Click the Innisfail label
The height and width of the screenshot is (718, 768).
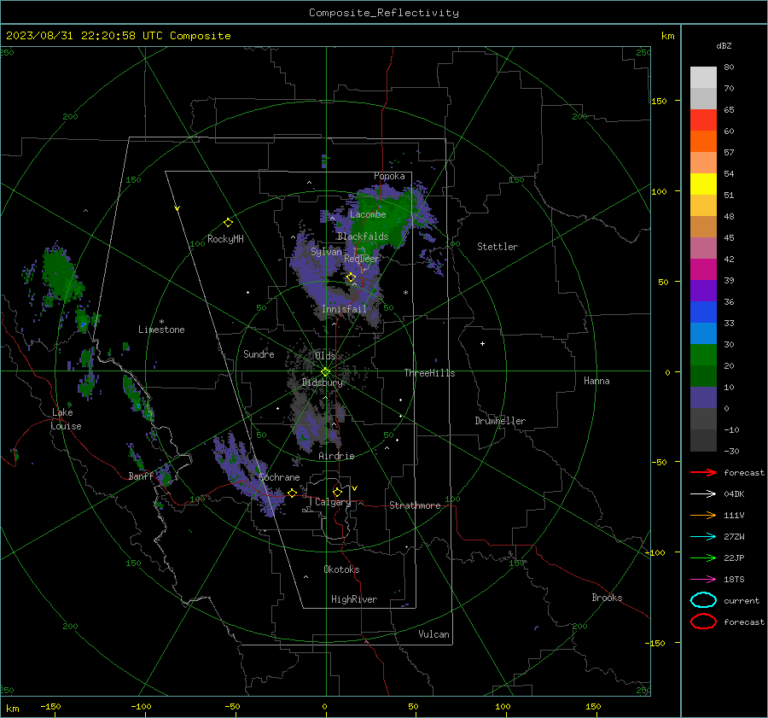pos(344,309)
